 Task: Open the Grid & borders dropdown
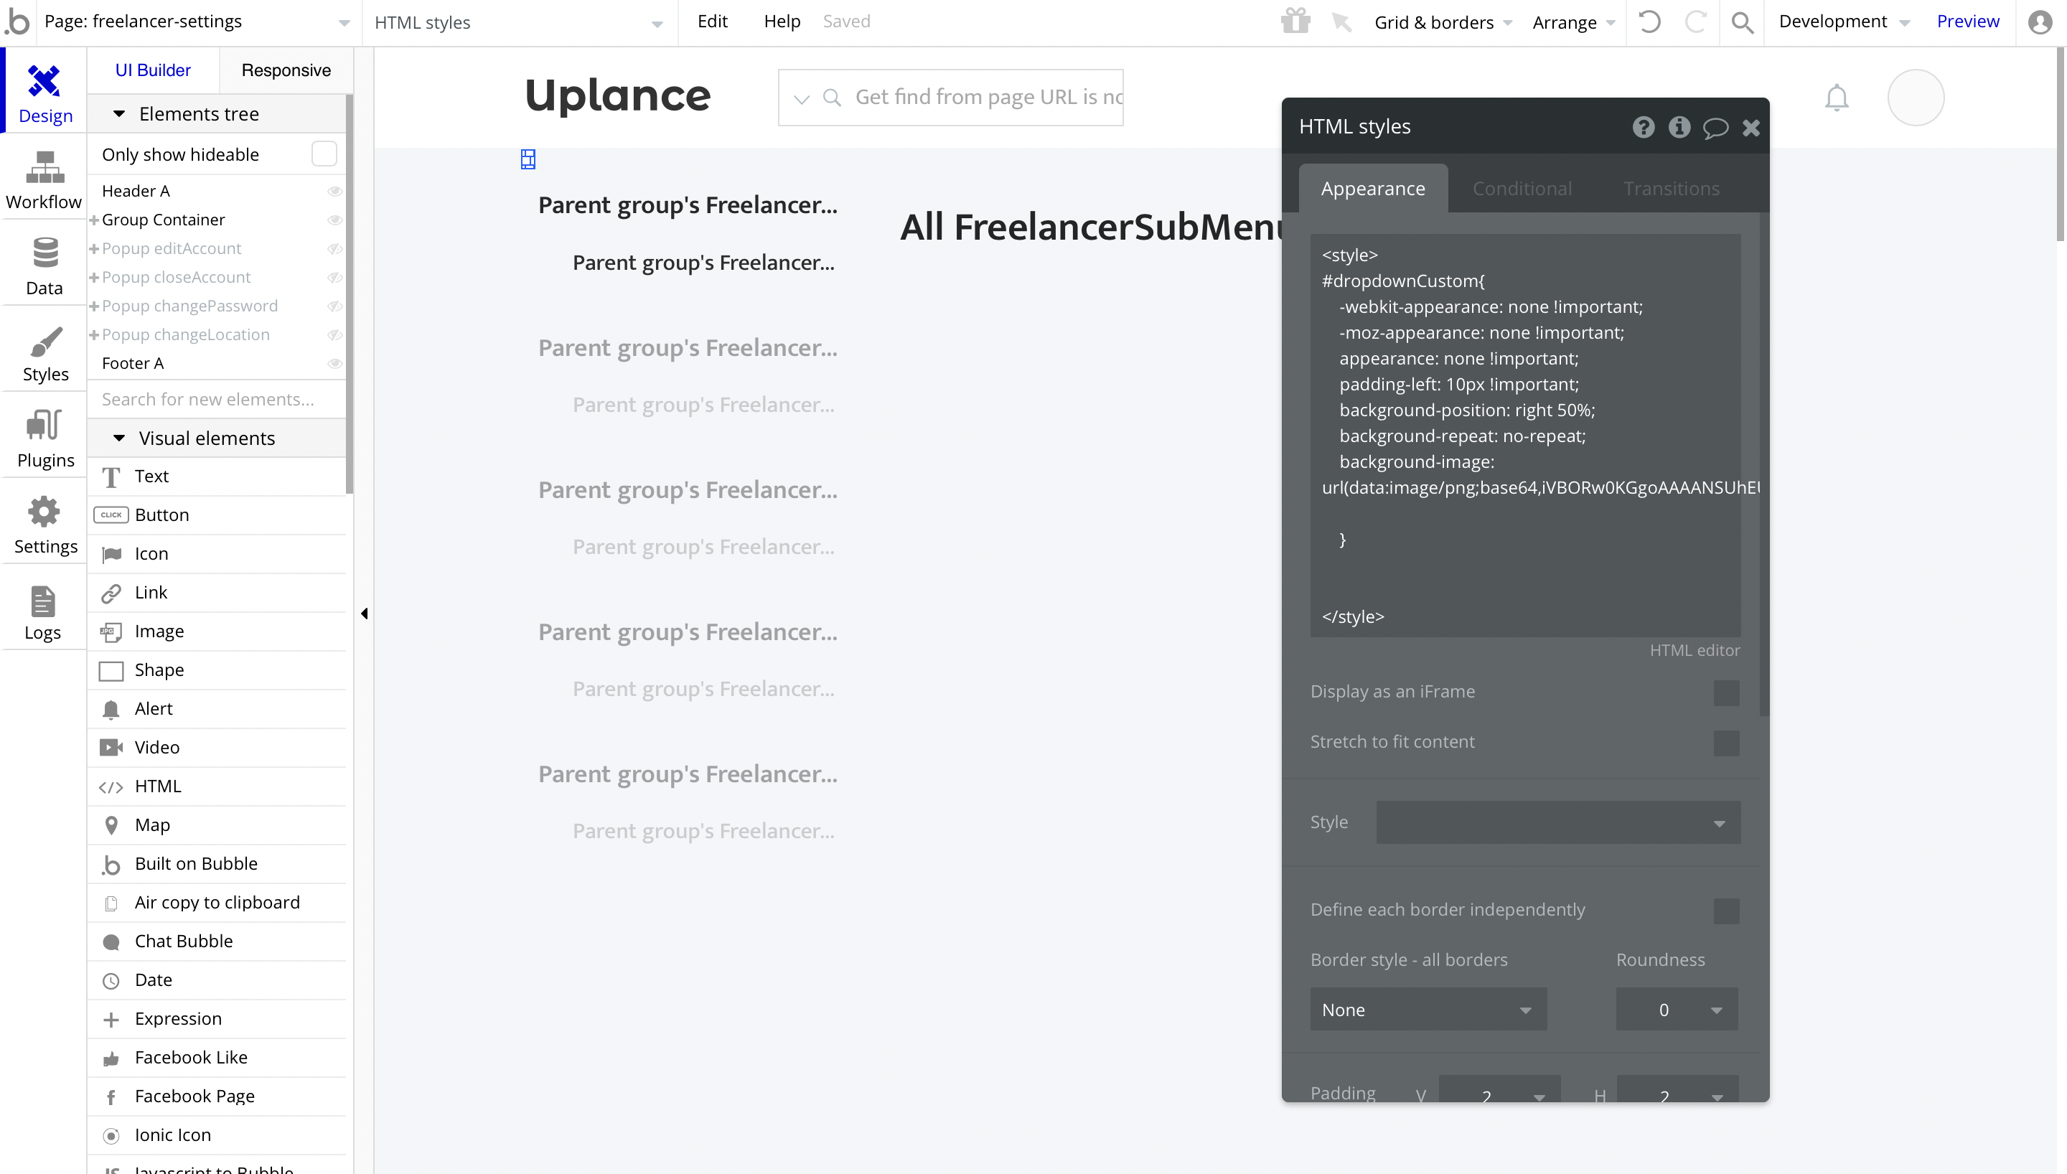(1442, 22)
